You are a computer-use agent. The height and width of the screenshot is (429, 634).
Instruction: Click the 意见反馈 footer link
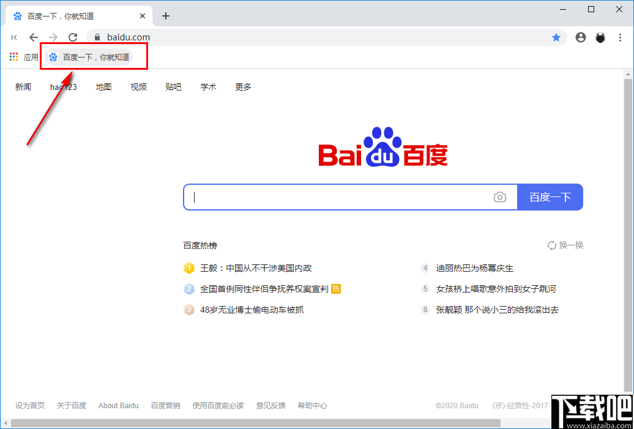(x=271, y=406)
